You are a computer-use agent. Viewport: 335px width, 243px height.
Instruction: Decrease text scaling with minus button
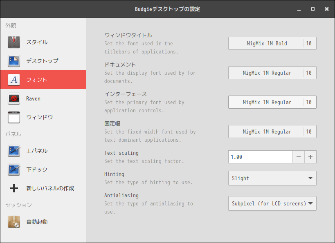299,157
